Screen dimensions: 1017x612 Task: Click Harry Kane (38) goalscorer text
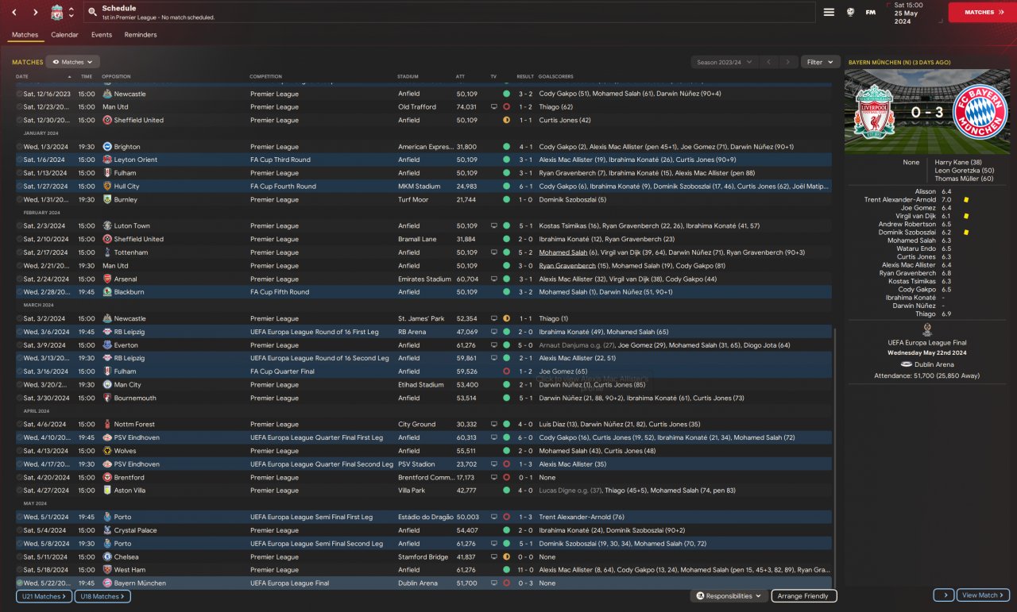click(x=959, y=163)
